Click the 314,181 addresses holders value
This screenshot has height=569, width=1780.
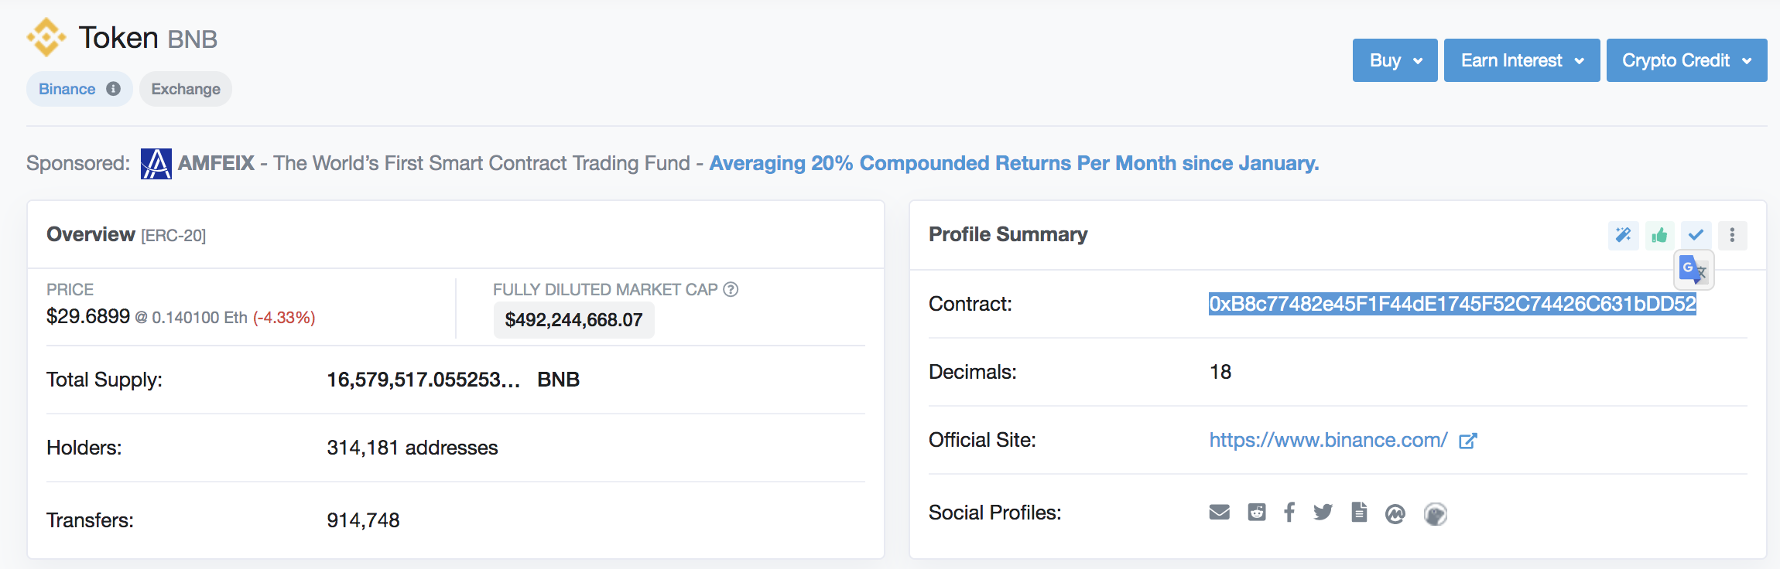[x=412, y=448]
